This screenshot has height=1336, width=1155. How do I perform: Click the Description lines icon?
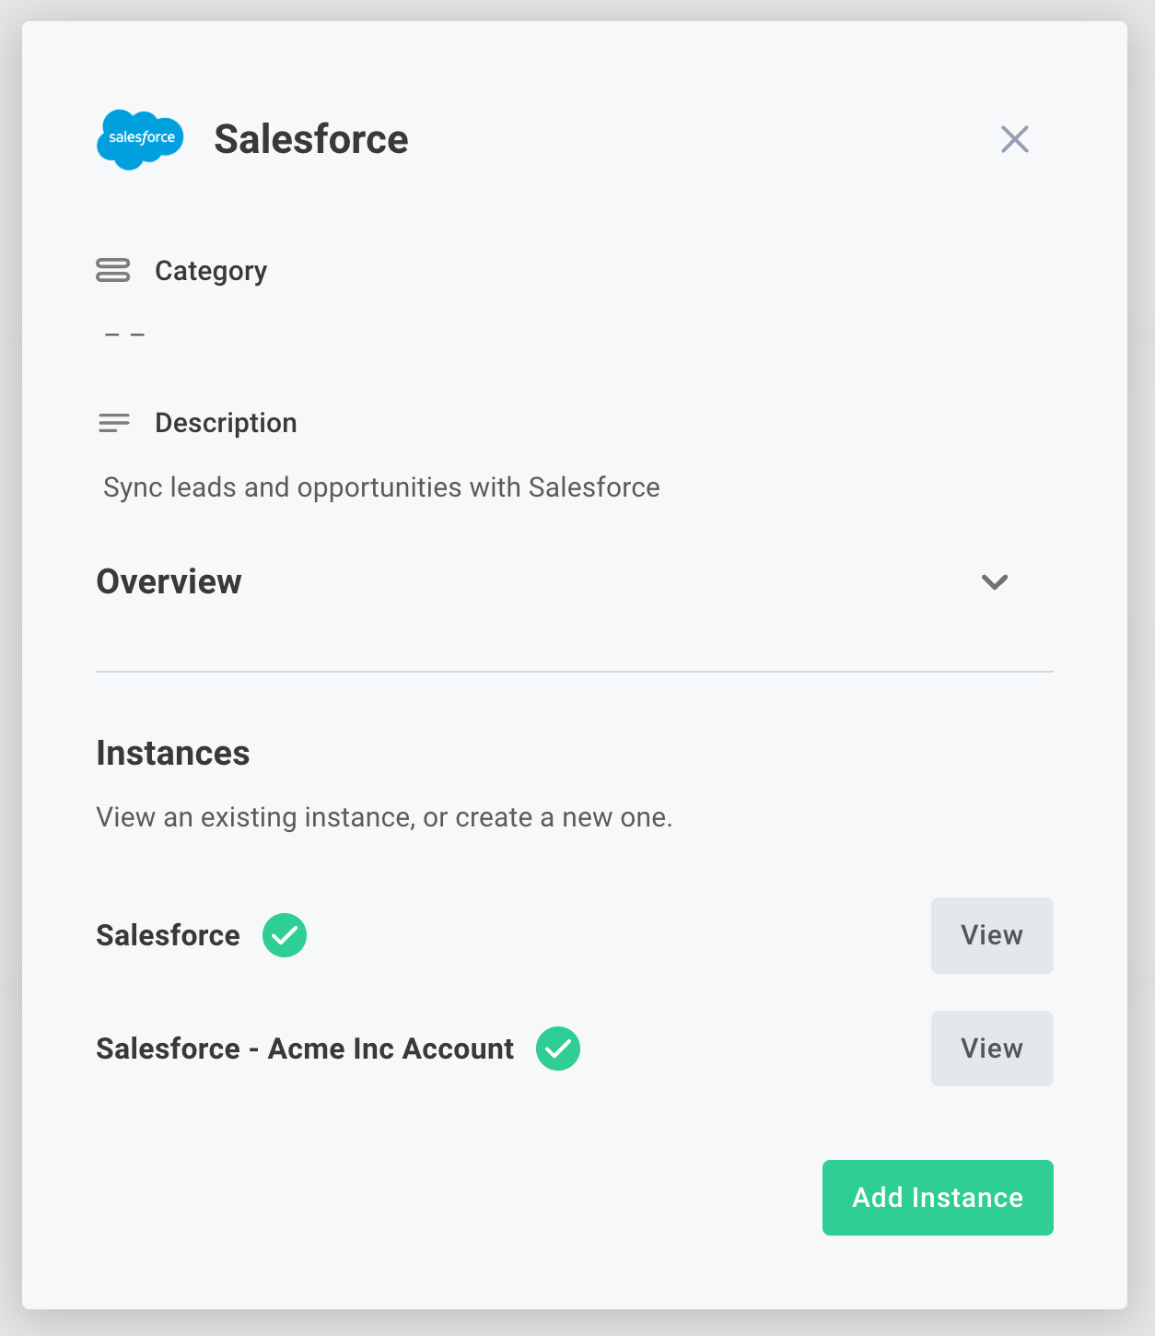pyautogui.click(x=113, y=423)
